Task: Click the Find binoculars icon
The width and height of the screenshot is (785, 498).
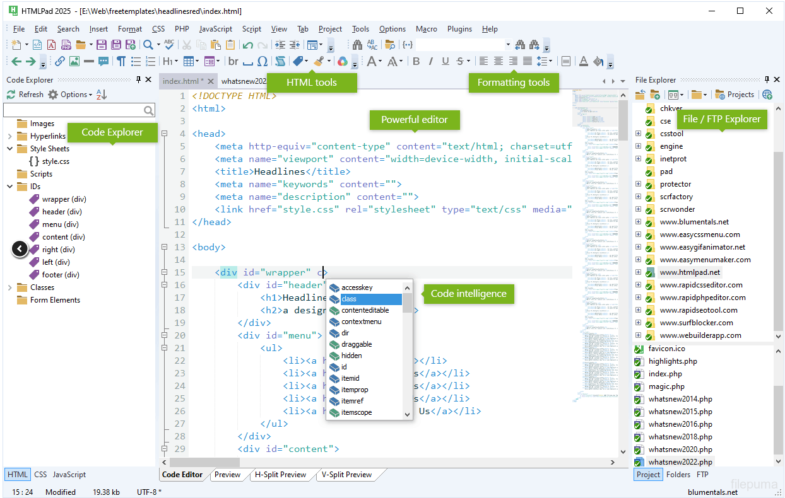Action: click(357, 45)
